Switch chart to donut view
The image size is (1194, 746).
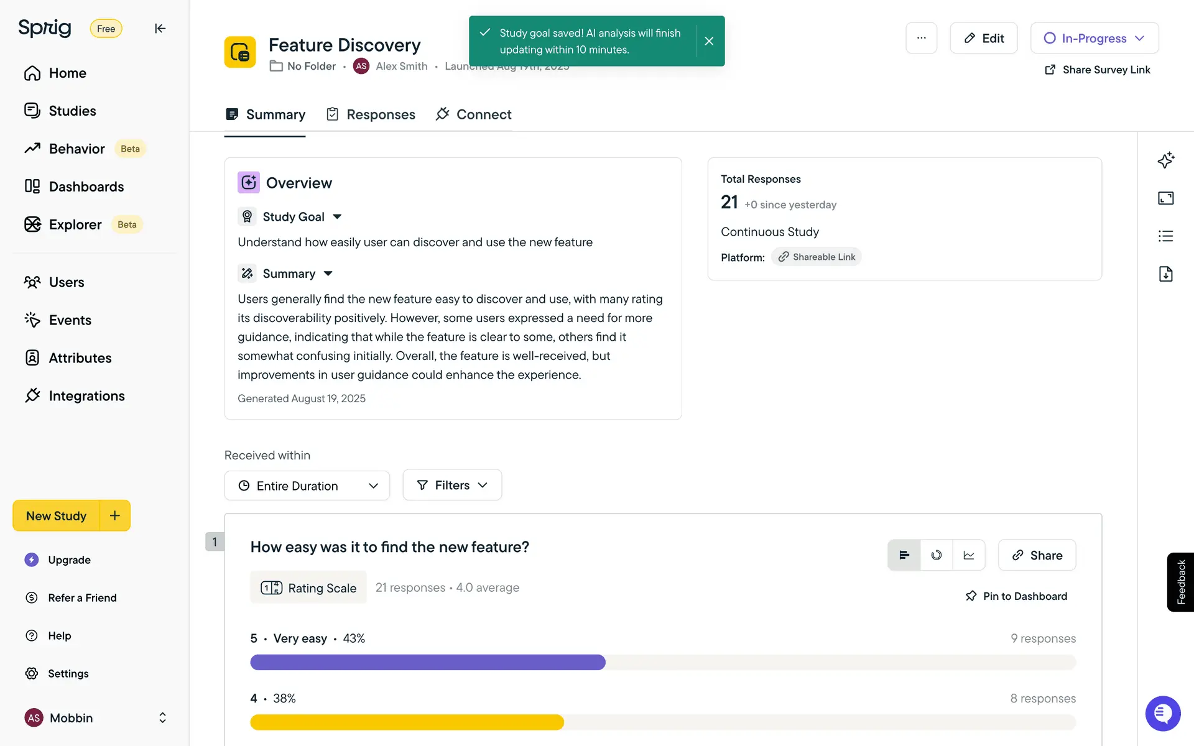pos(937,555)
